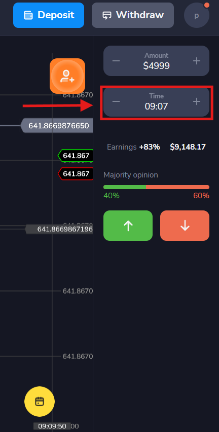219x432 pixels.
Task: Increase the Amount with plus
Action: point(196,61)
